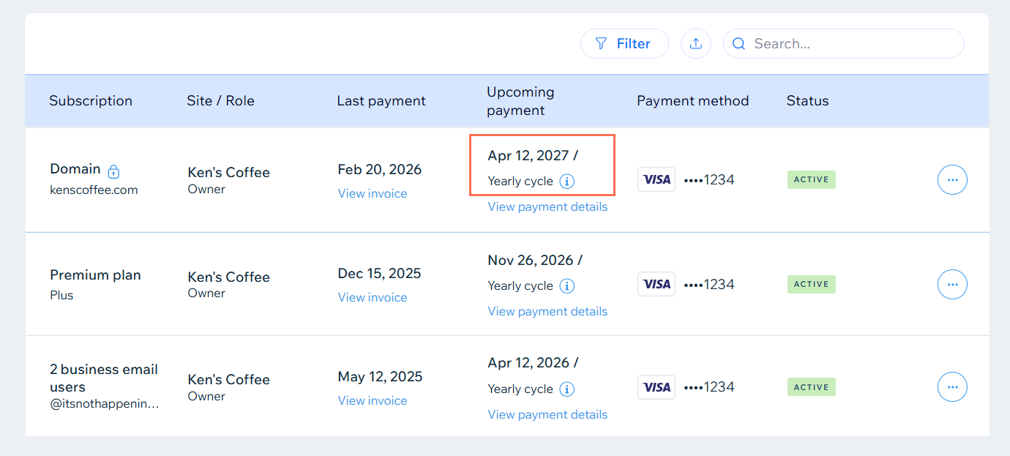View invoice for the Domain subscription

pyautogui.click(x=373, y=193)
